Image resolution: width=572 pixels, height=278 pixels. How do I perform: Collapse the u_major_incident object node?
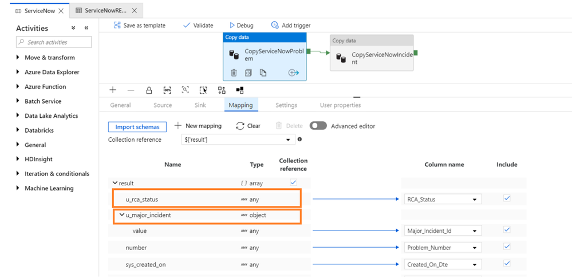click(122, 215)
